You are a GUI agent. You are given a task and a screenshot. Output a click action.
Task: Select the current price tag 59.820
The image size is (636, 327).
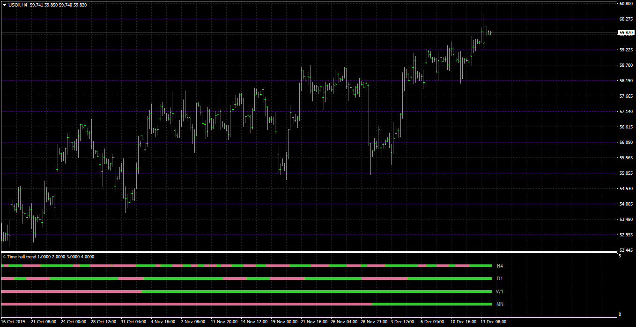pyautogui.click(x=626, y=33)
